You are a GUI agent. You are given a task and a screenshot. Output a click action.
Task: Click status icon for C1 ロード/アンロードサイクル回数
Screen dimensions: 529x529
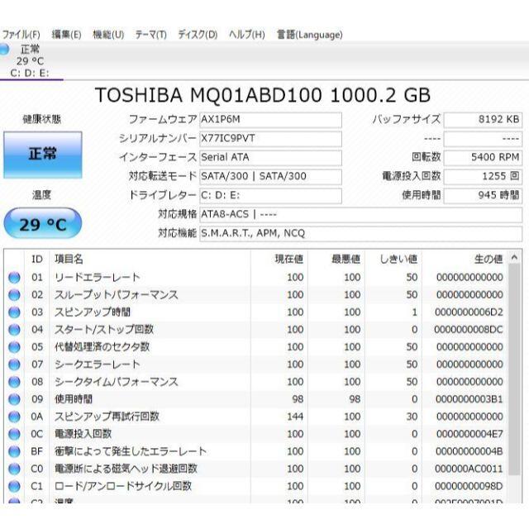click(14, 486)
